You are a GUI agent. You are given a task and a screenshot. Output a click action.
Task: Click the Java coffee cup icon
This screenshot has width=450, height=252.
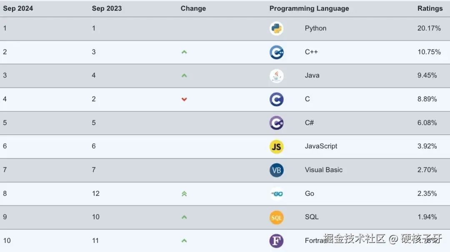pyautogui.click(x=276, y=76)
